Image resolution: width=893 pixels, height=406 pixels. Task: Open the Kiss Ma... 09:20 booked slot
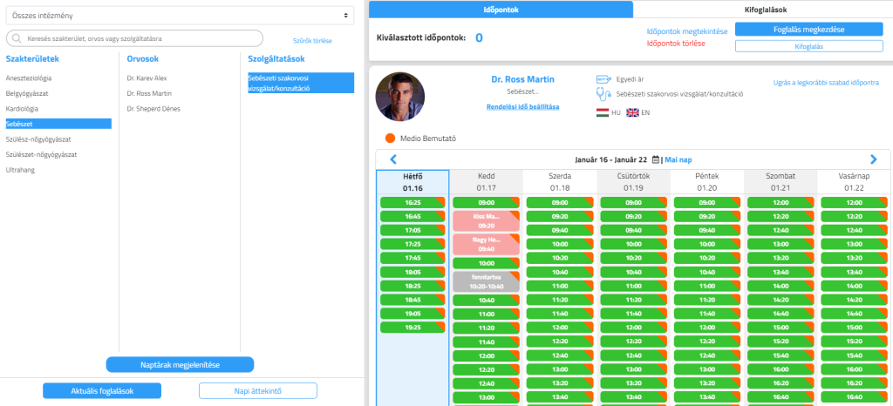point(487,220)
